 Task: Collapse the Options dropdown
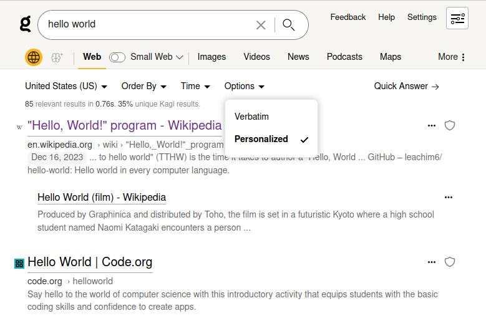point(244,86)
